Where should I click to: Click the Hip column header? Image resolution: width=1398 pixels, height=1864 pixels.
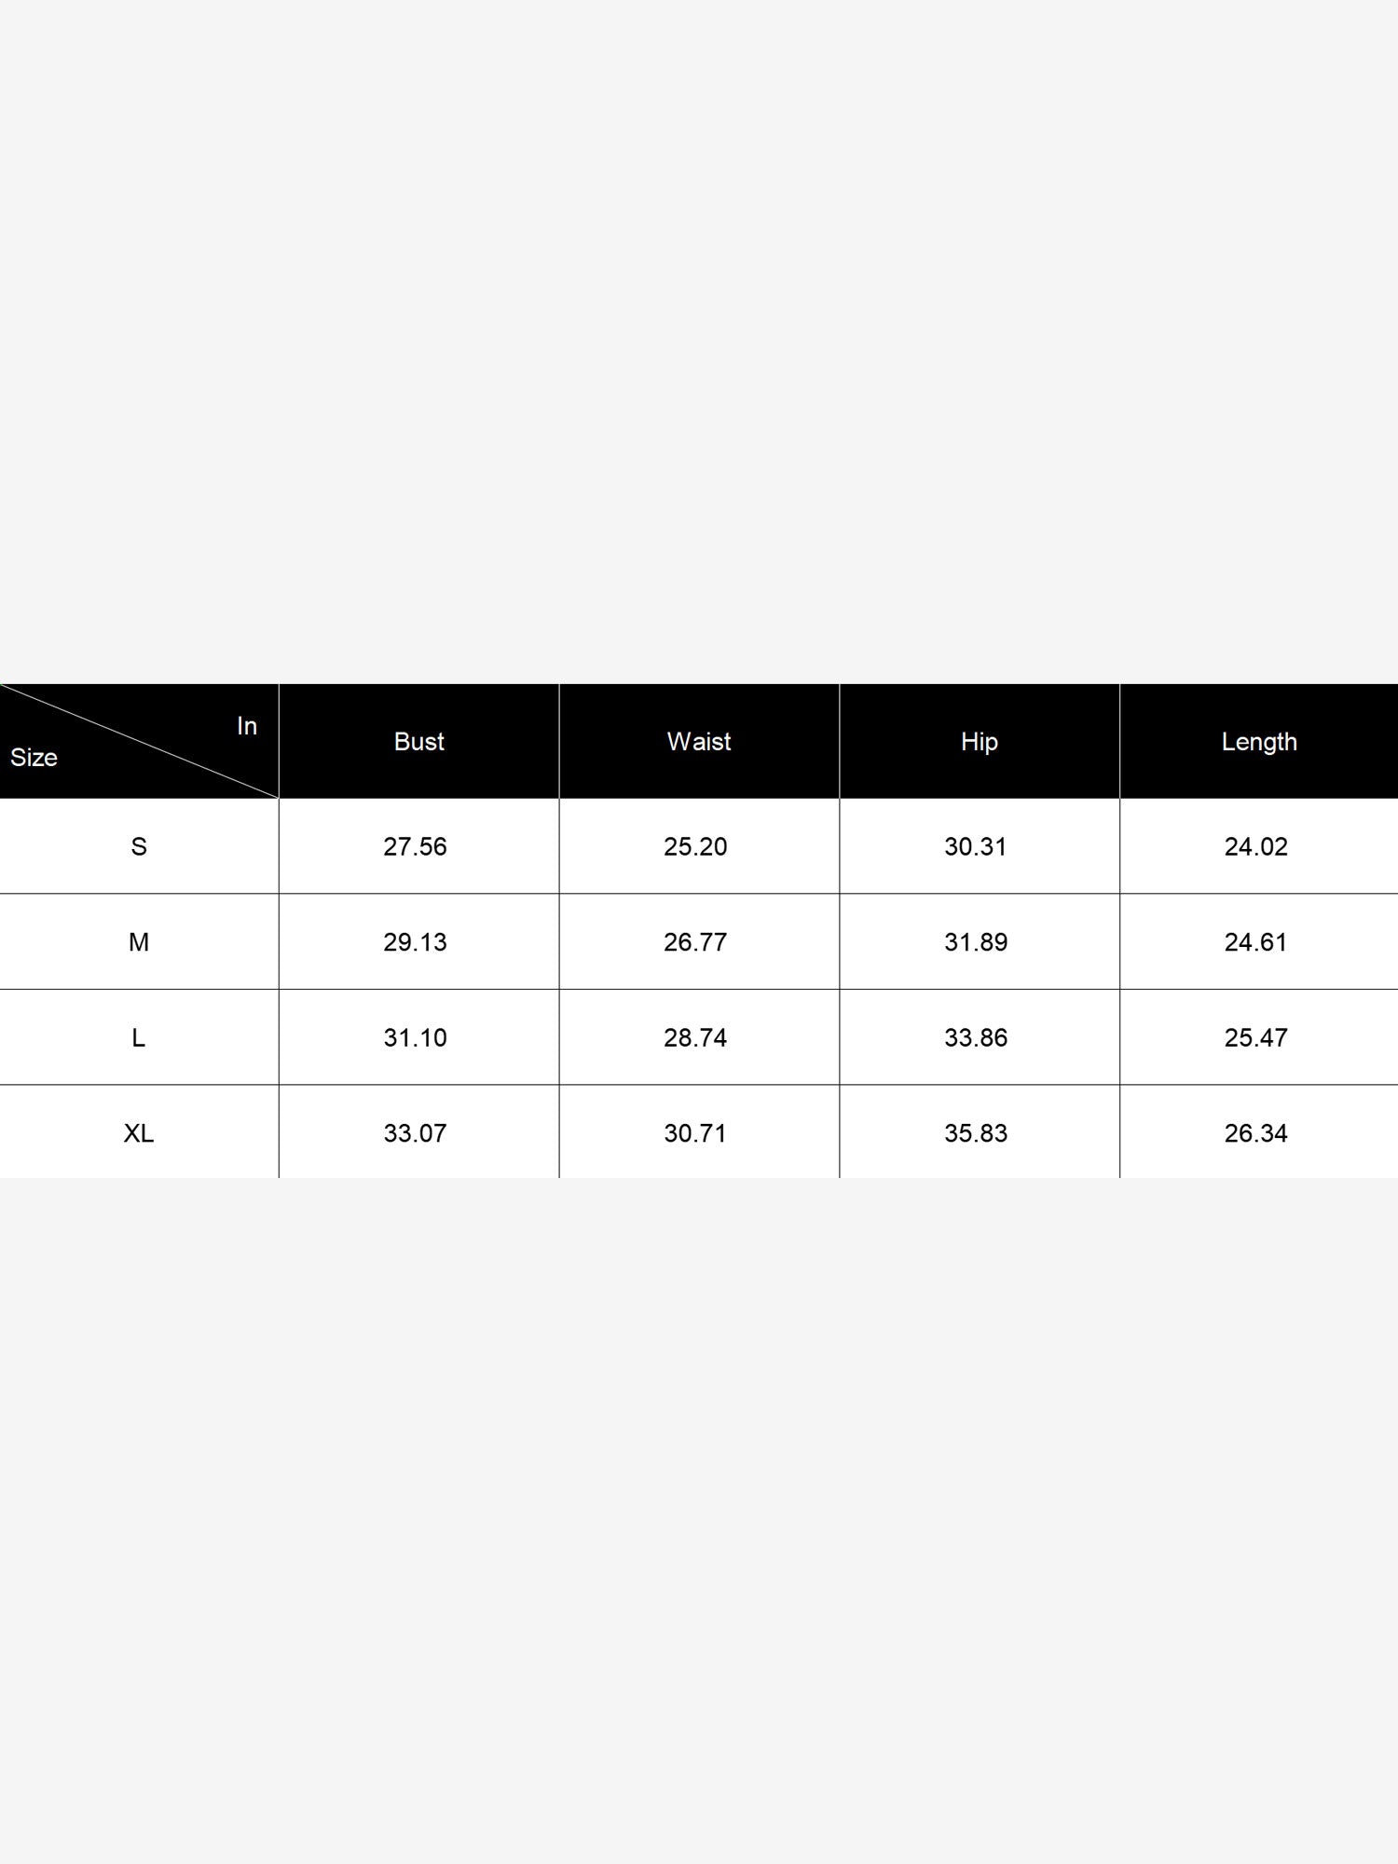point(980,742)
